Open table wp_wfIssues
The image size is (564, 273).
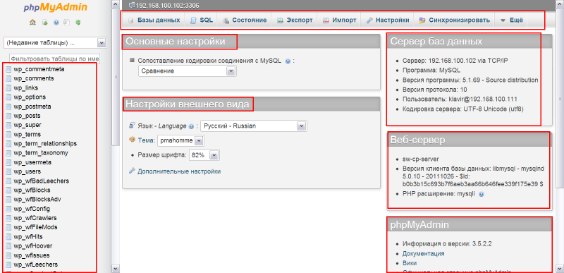pos(32,255)
